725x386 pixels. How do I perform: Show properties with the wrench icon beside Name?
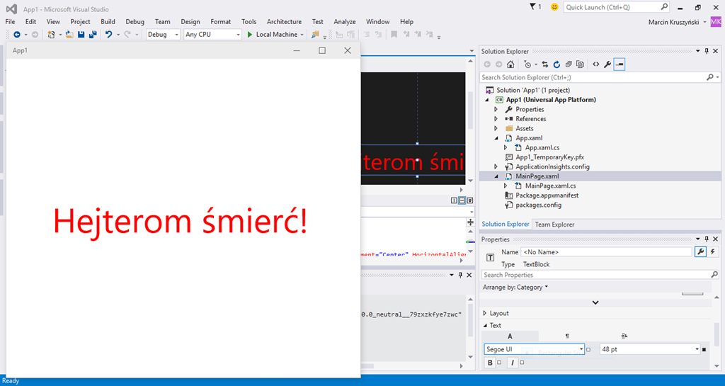700,252
